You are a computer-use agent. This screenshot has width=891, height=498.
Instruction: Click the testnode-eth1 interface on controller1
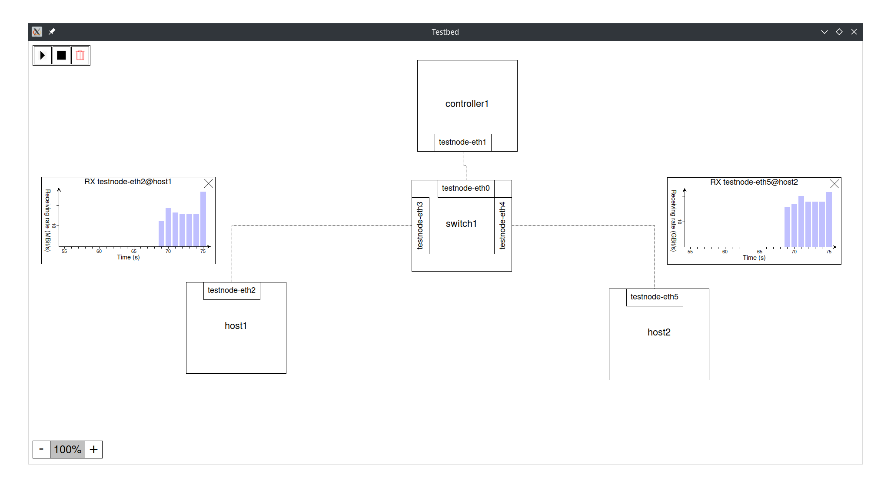pyautogui.click(x=462, y=142)
